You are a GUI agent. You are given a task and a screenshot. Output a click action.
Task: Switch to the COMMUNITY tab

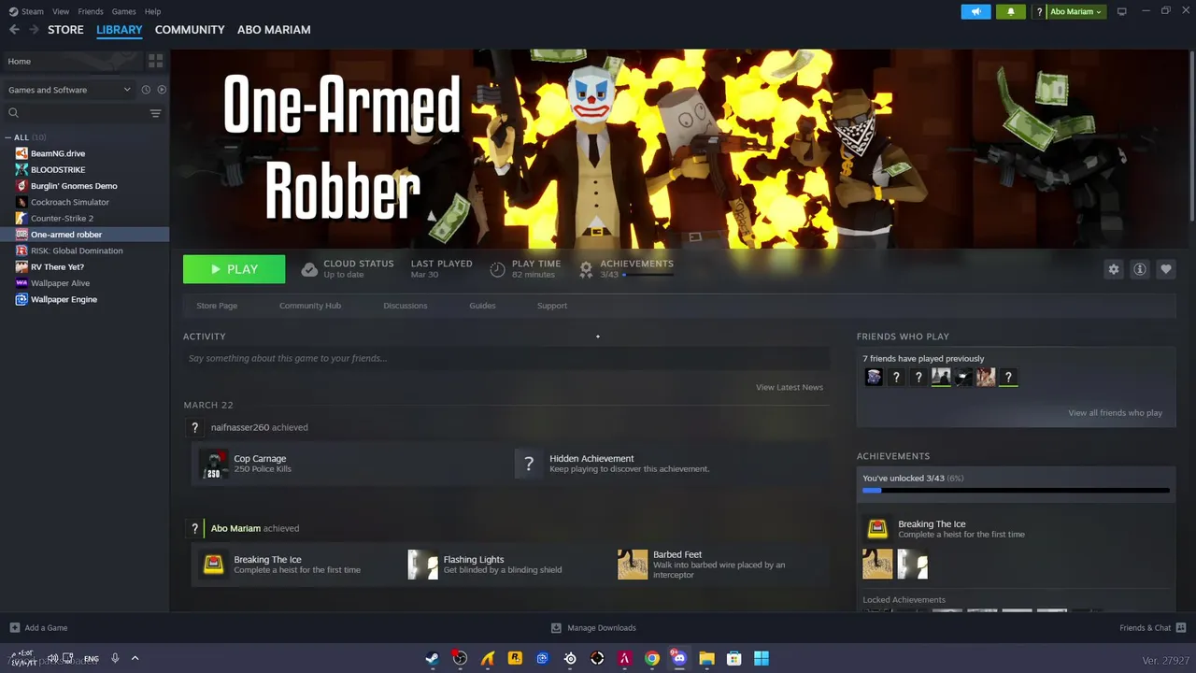190,30
